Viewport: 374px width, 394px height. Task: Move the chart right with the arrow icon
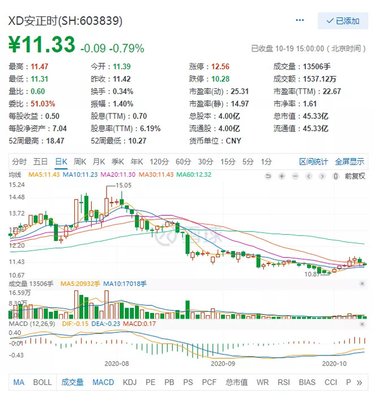click(x=322, y=176)
